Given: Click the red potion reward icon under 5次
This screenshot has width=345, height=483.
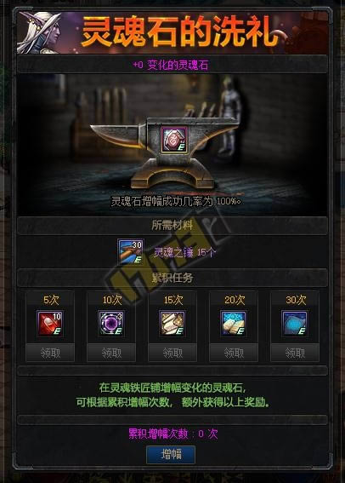Looking at the screenshot, I should (50, 324).
